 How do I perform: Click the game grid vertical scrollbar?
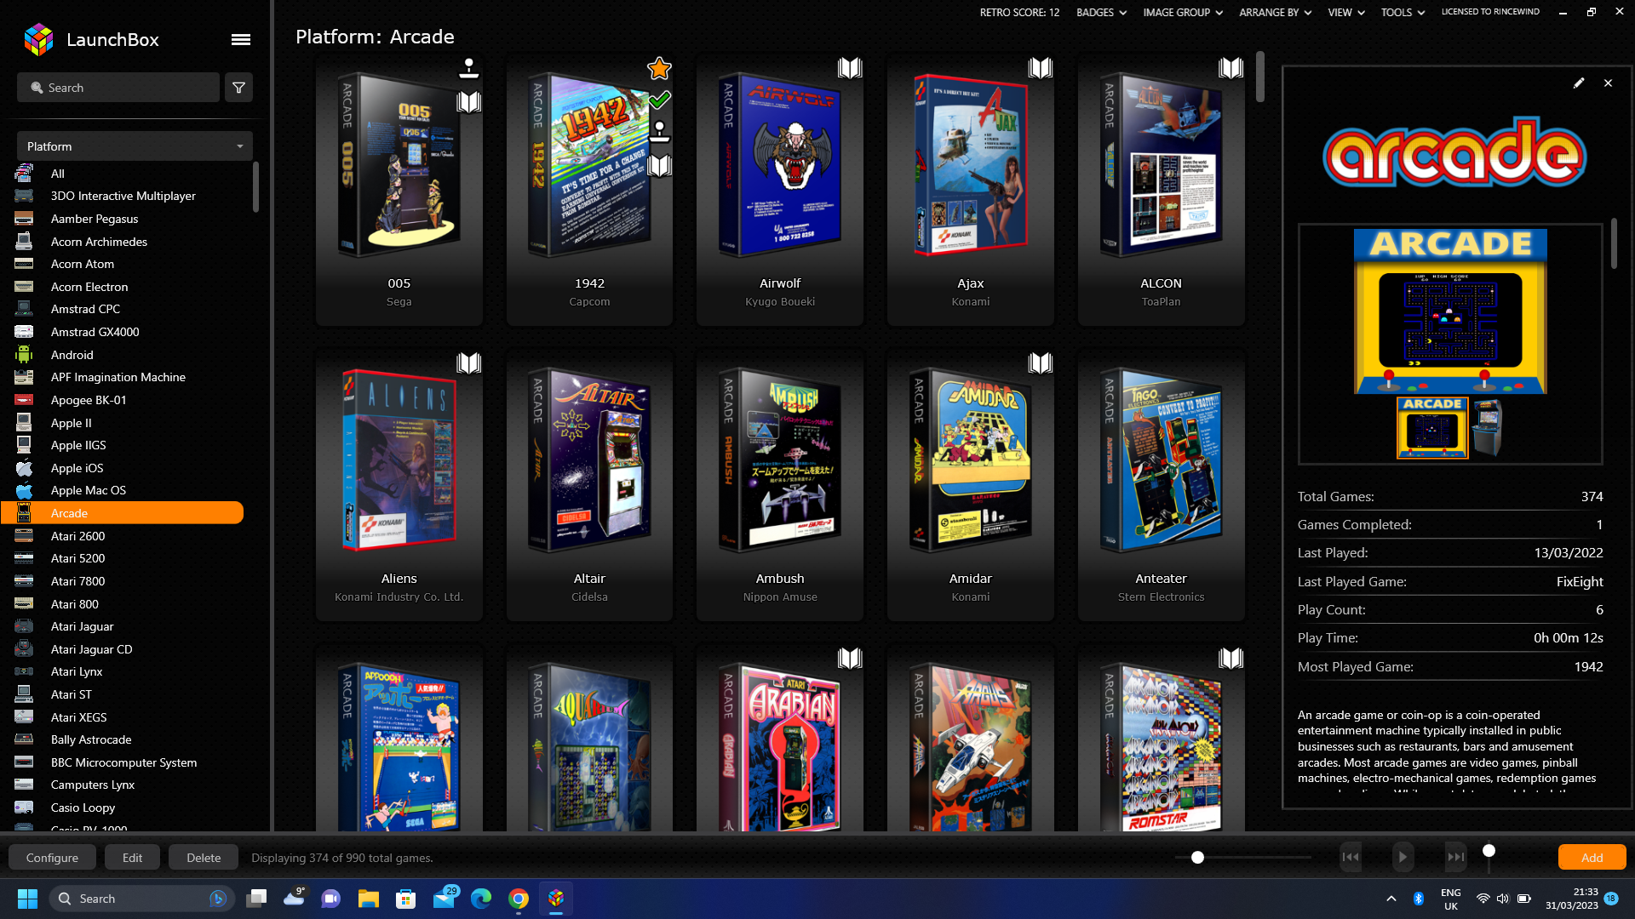(1259, 77)
